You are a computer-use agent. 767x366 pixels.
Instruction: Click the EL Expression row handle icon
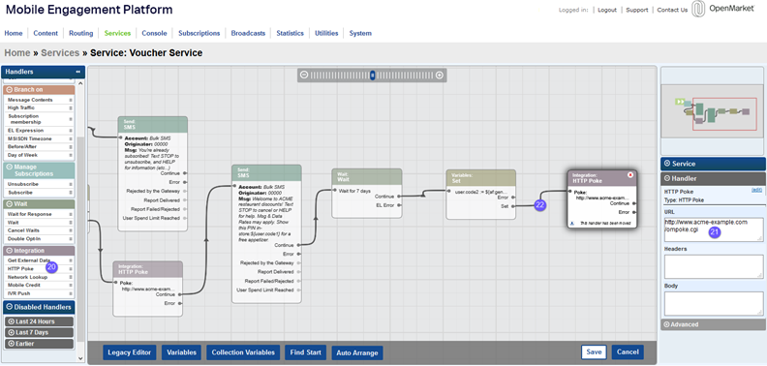coord(71,131)
